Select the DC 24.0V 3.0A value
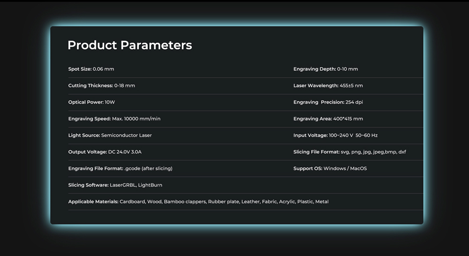This screenshot has height=256, width=469. click(x=126, y=152)
